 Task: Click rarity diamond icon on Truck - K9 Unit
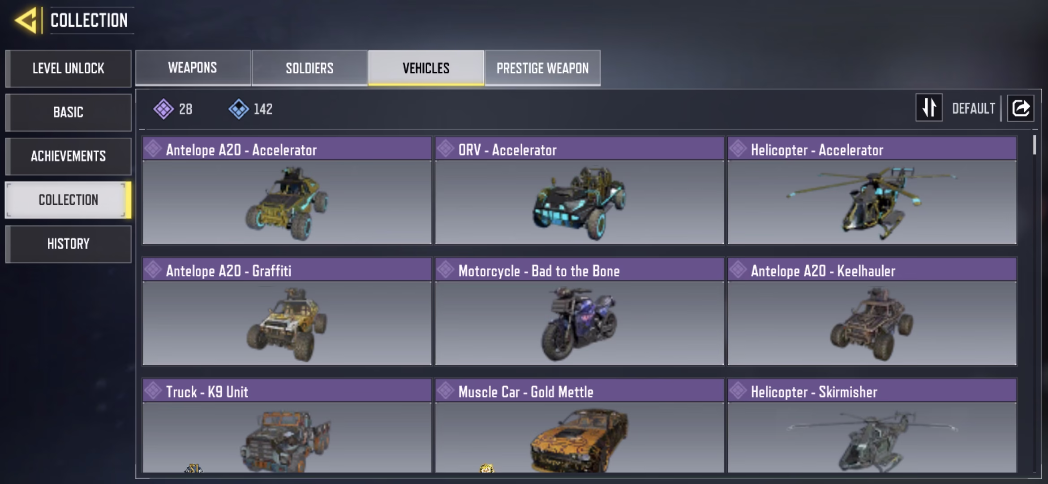153,391
